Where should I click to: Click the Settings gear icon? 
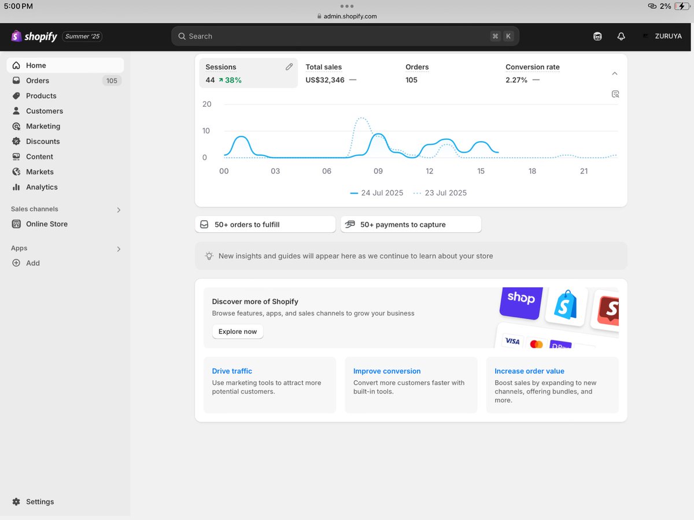16,502
